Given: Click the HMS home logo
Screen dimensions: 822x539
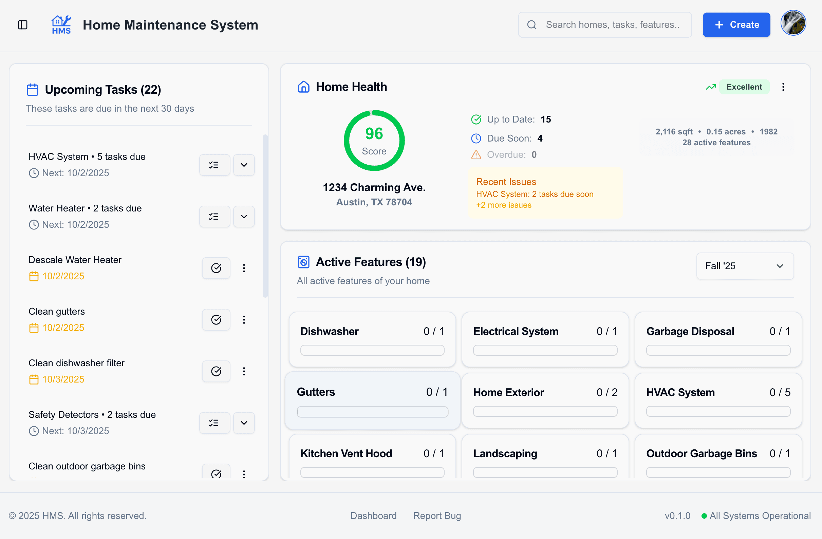Looking at the screenshot, I should [x=61, y=24].
